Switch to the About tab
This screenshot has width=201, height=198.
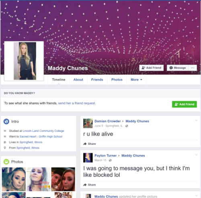point(78,80)
